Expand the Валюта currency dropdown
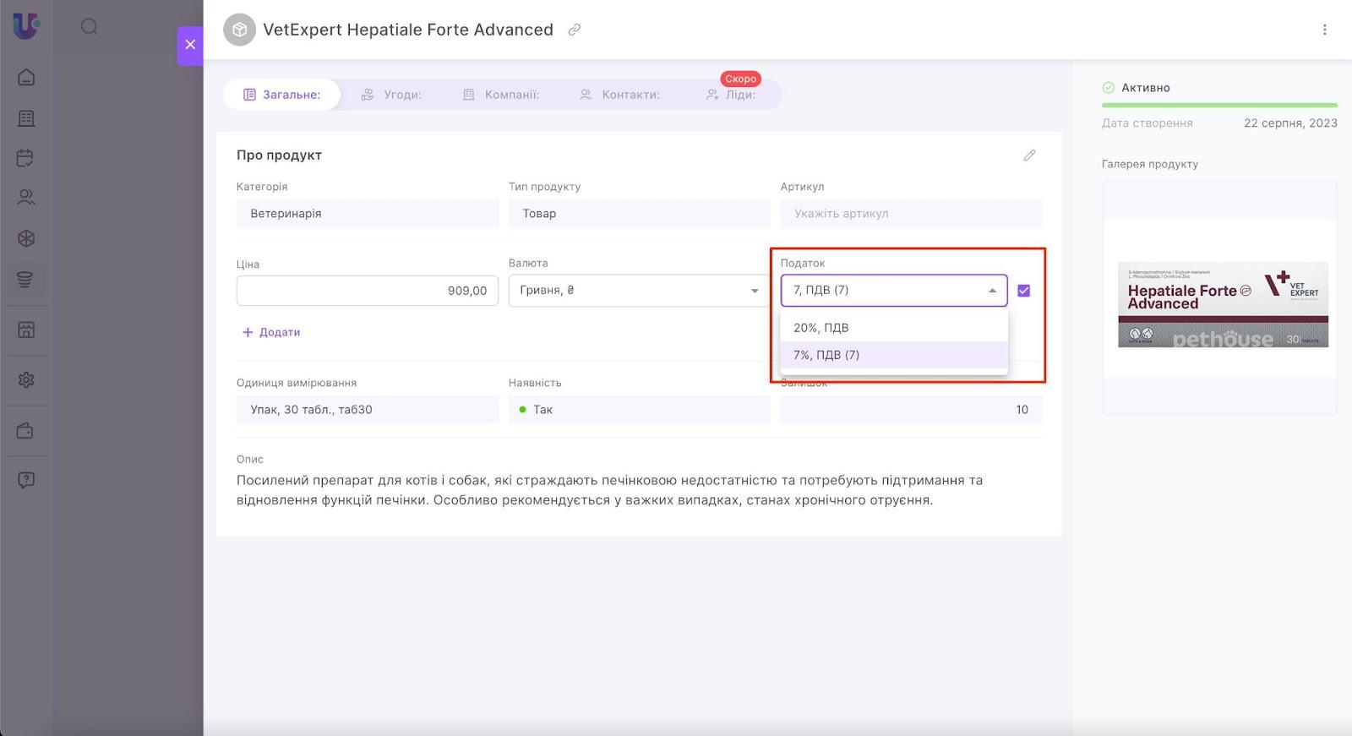 [754, 291]
